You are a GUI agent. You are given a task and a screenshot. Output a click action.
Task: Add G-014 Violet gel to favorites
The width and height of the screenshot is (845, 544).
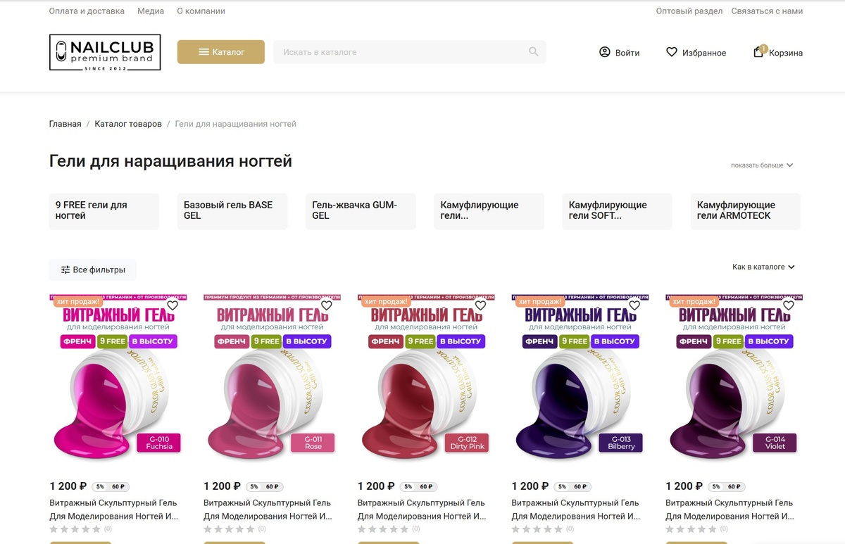click(789, 305)
